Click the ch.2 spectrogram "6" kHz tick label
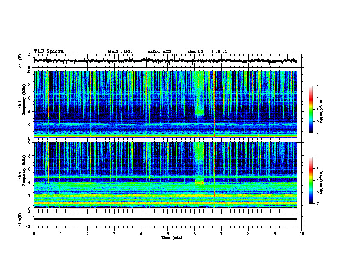This screenshot has width=340, height=262. [30, 169]
